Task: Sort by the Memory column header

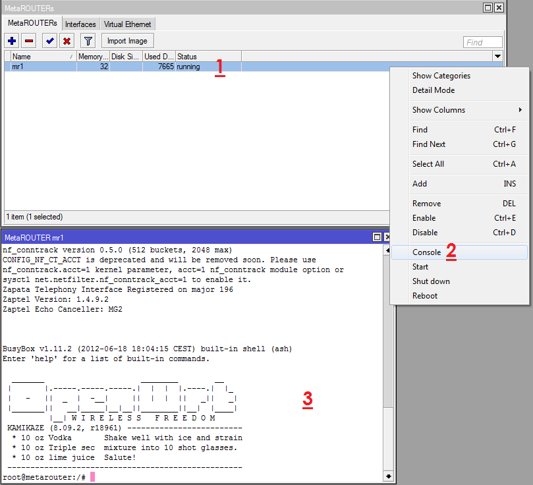Action: pos(93,57)
